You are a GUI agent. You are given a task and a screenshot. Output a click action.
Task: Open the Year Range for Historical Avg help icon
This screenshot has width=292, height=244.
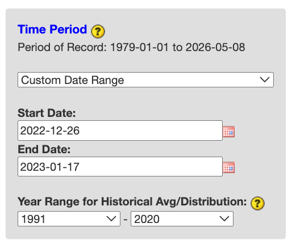pyautogui.click(x=257, y=203)
